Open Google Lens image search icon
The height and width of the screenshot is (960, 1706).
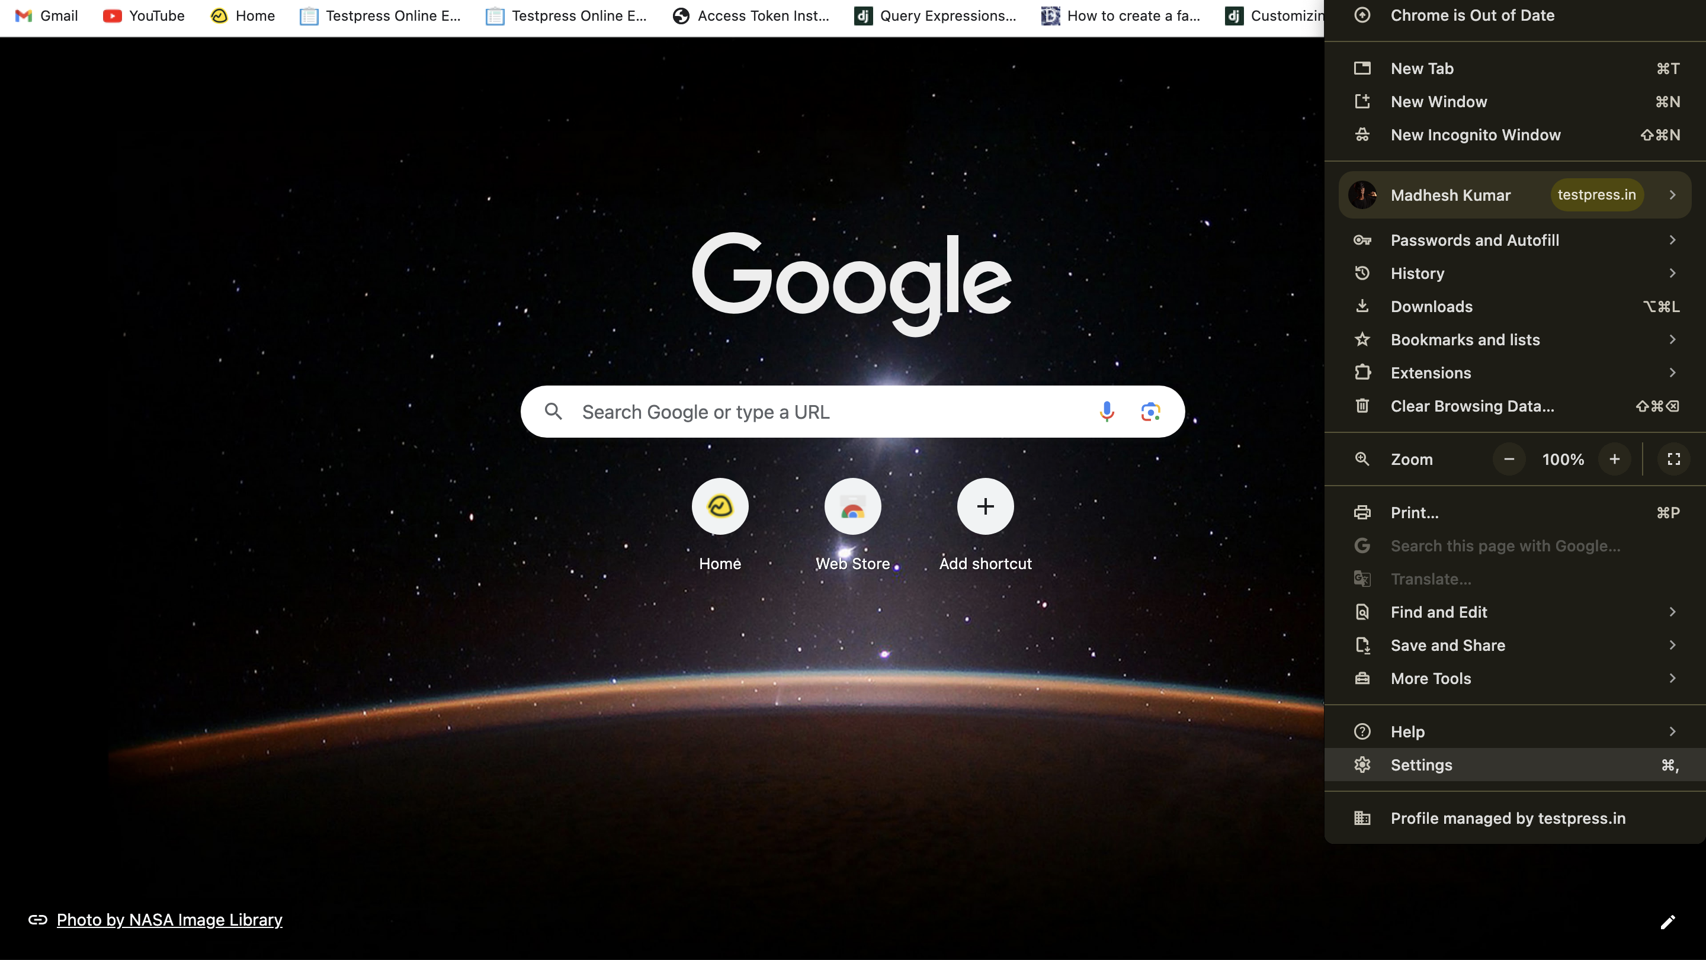coord(1150,412)
